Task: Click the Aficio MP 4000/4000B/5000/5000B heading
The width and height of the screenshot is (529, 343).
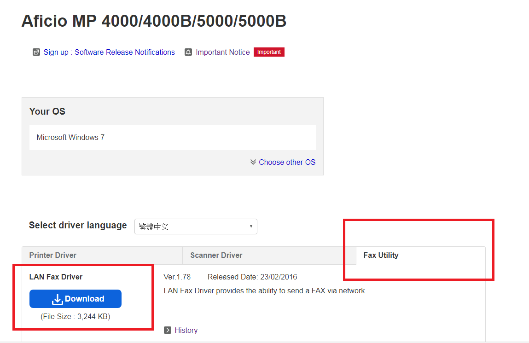Action: click(x=154, y=21)
